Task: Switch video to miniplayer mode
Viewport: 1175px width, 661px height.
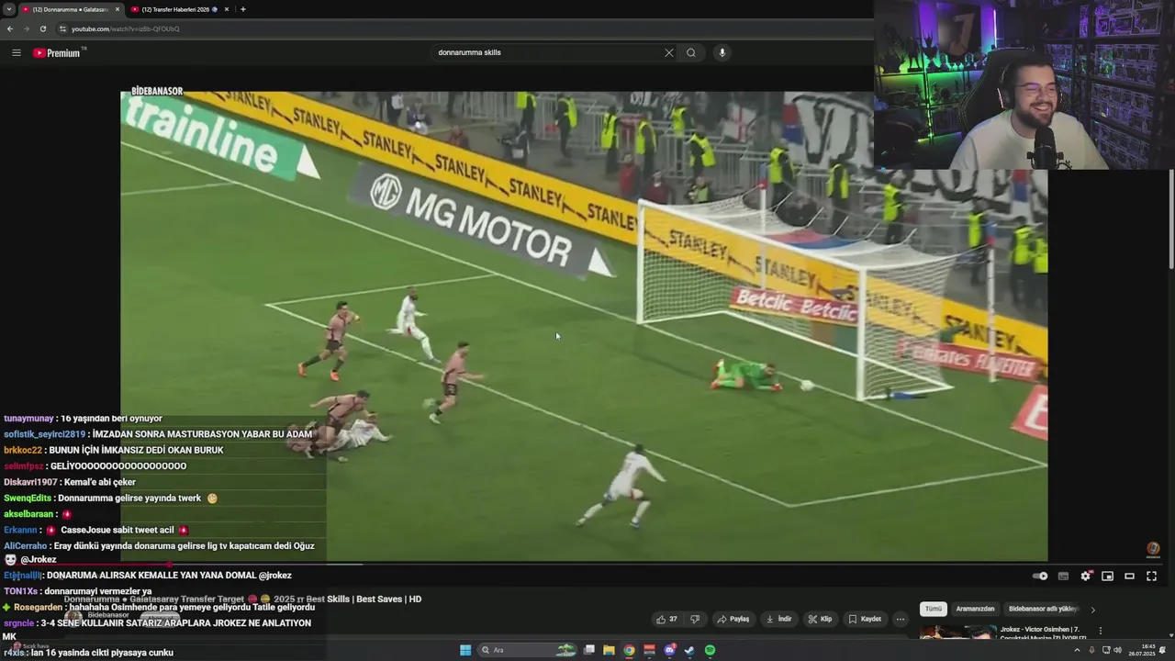Action: click(x=1108, y=576)
